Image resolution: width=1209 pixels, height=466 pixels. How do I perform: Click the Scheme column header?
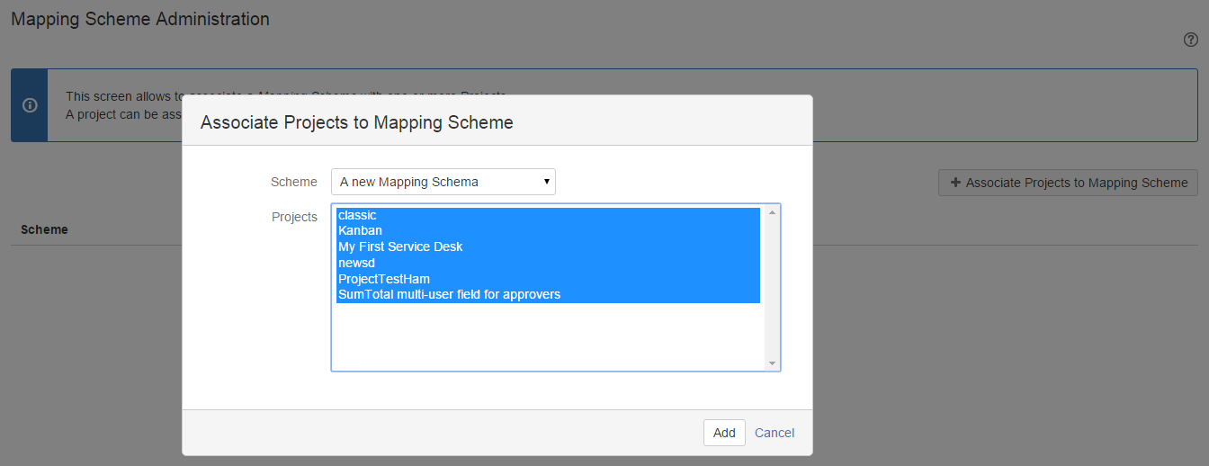pos(44,229)
